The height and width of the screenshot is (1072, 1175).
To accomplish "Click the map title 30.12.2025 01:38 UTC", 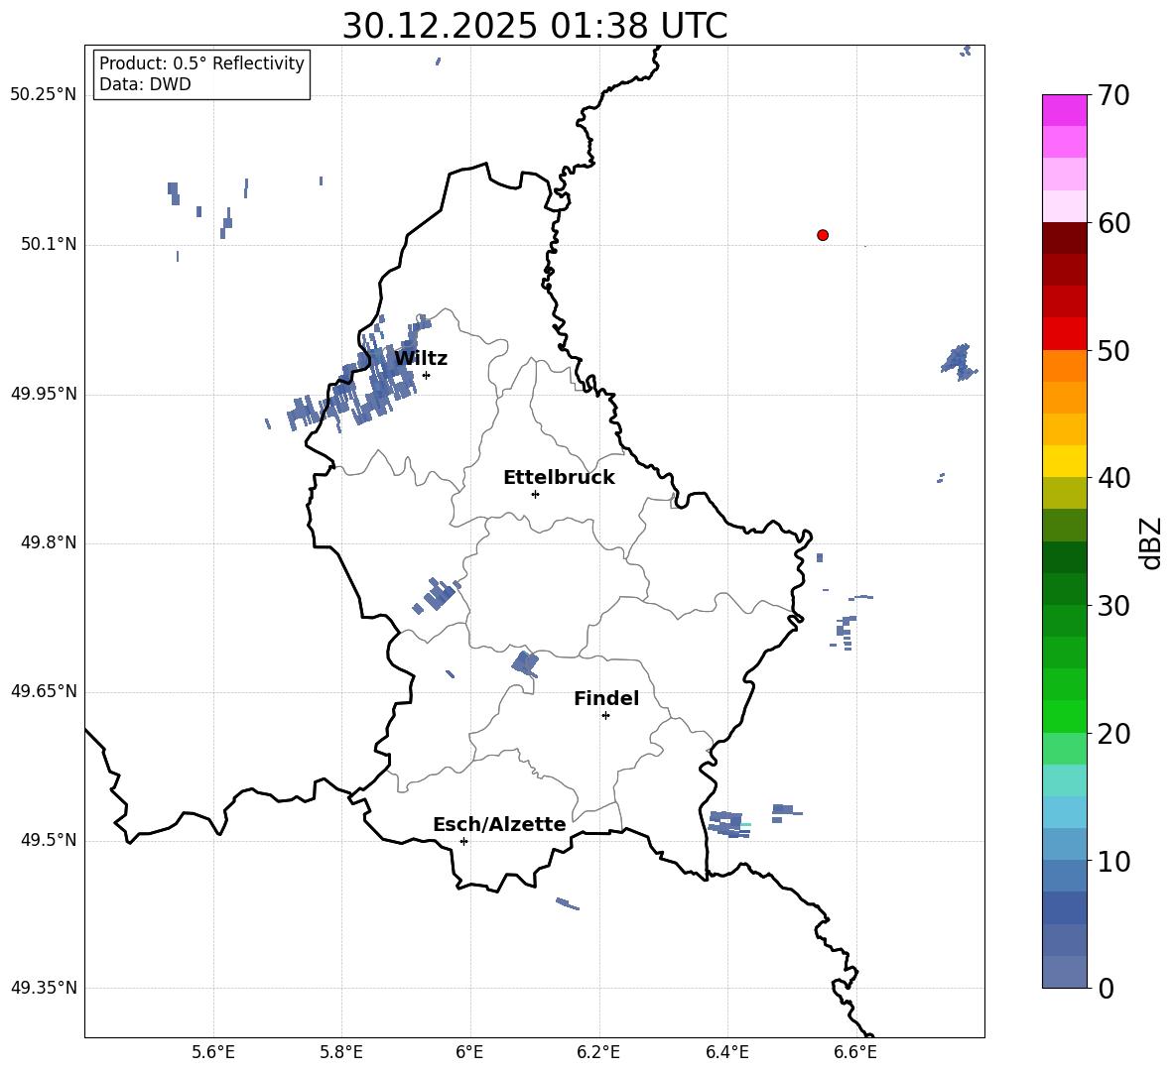I will [x=534, y=26].
